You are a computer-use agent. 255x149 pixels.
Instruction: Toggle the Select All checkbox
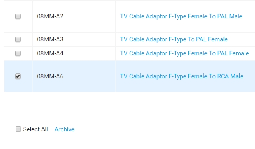click(18, 129)
